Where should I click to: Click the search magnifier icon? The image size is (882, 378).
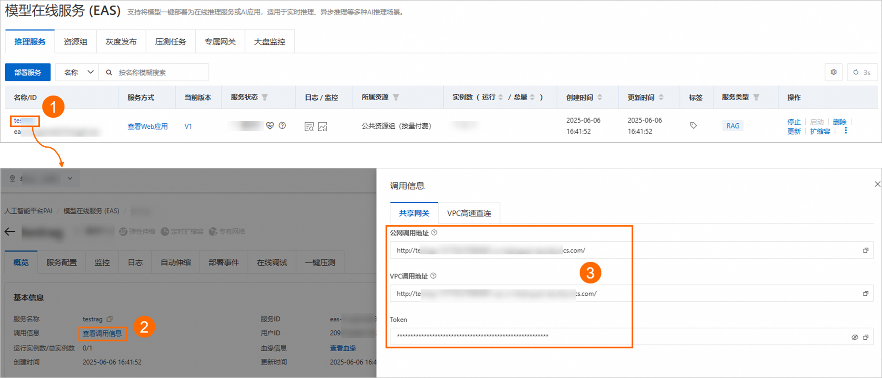[x=109, y=73]
